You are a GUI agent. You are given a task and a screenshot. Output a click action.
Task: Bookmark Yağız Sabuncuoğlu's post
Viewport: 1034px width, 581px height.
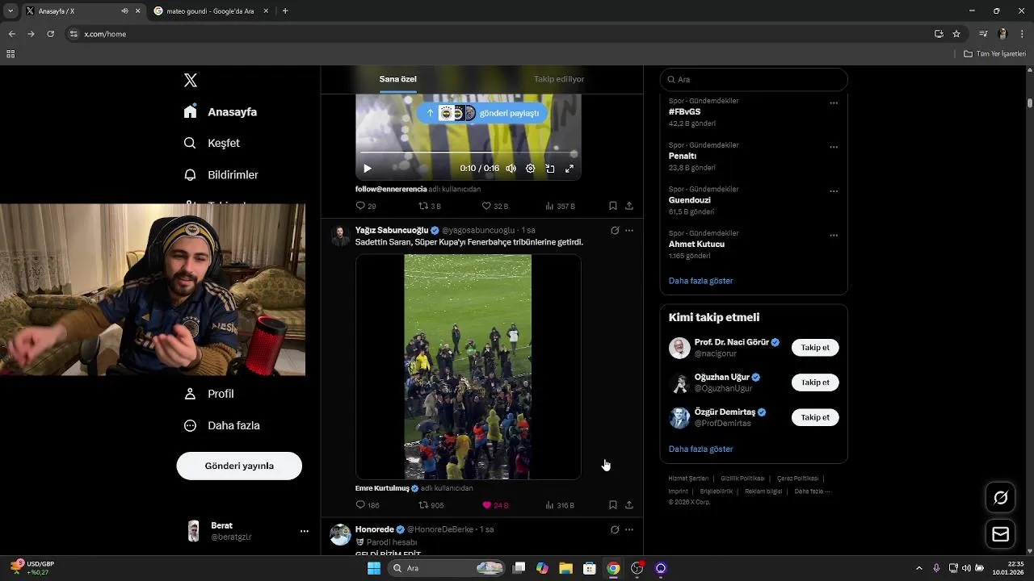click(x=613, y=505)
